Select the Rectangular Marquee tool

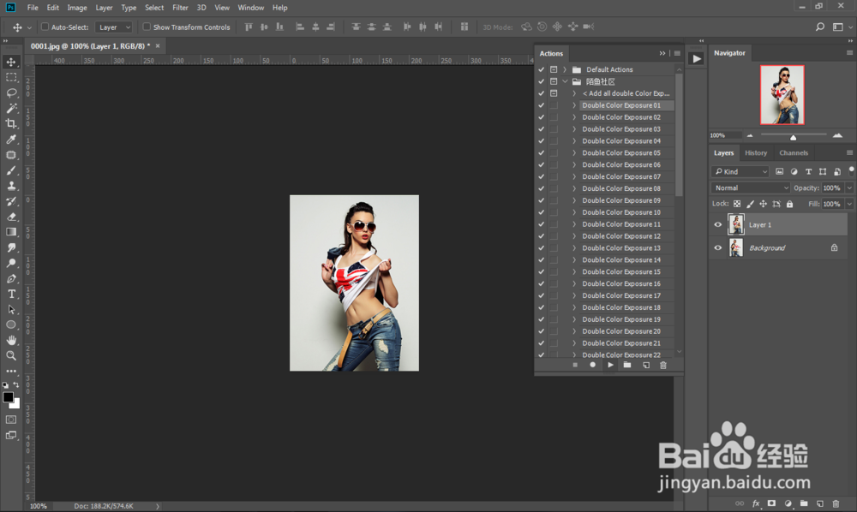pos(11,78)
